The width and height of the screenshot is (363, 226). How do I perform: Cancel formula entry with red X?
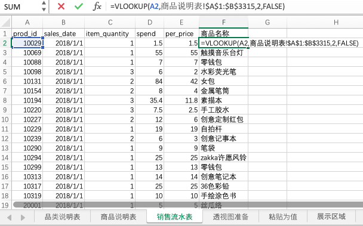coord(61,6)
